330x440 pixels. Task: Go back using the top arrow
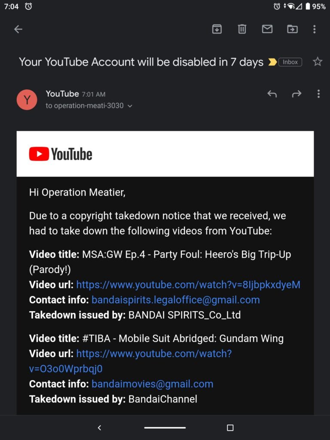pos(18,29)
